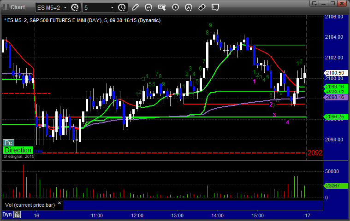The height and width of the screenshot is (221, 350).
Task: Maximize the chart window
Action: tap(332, 3)
